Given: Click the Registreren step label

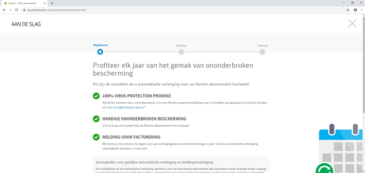Looking at the screenshot, I should (100, 45).
